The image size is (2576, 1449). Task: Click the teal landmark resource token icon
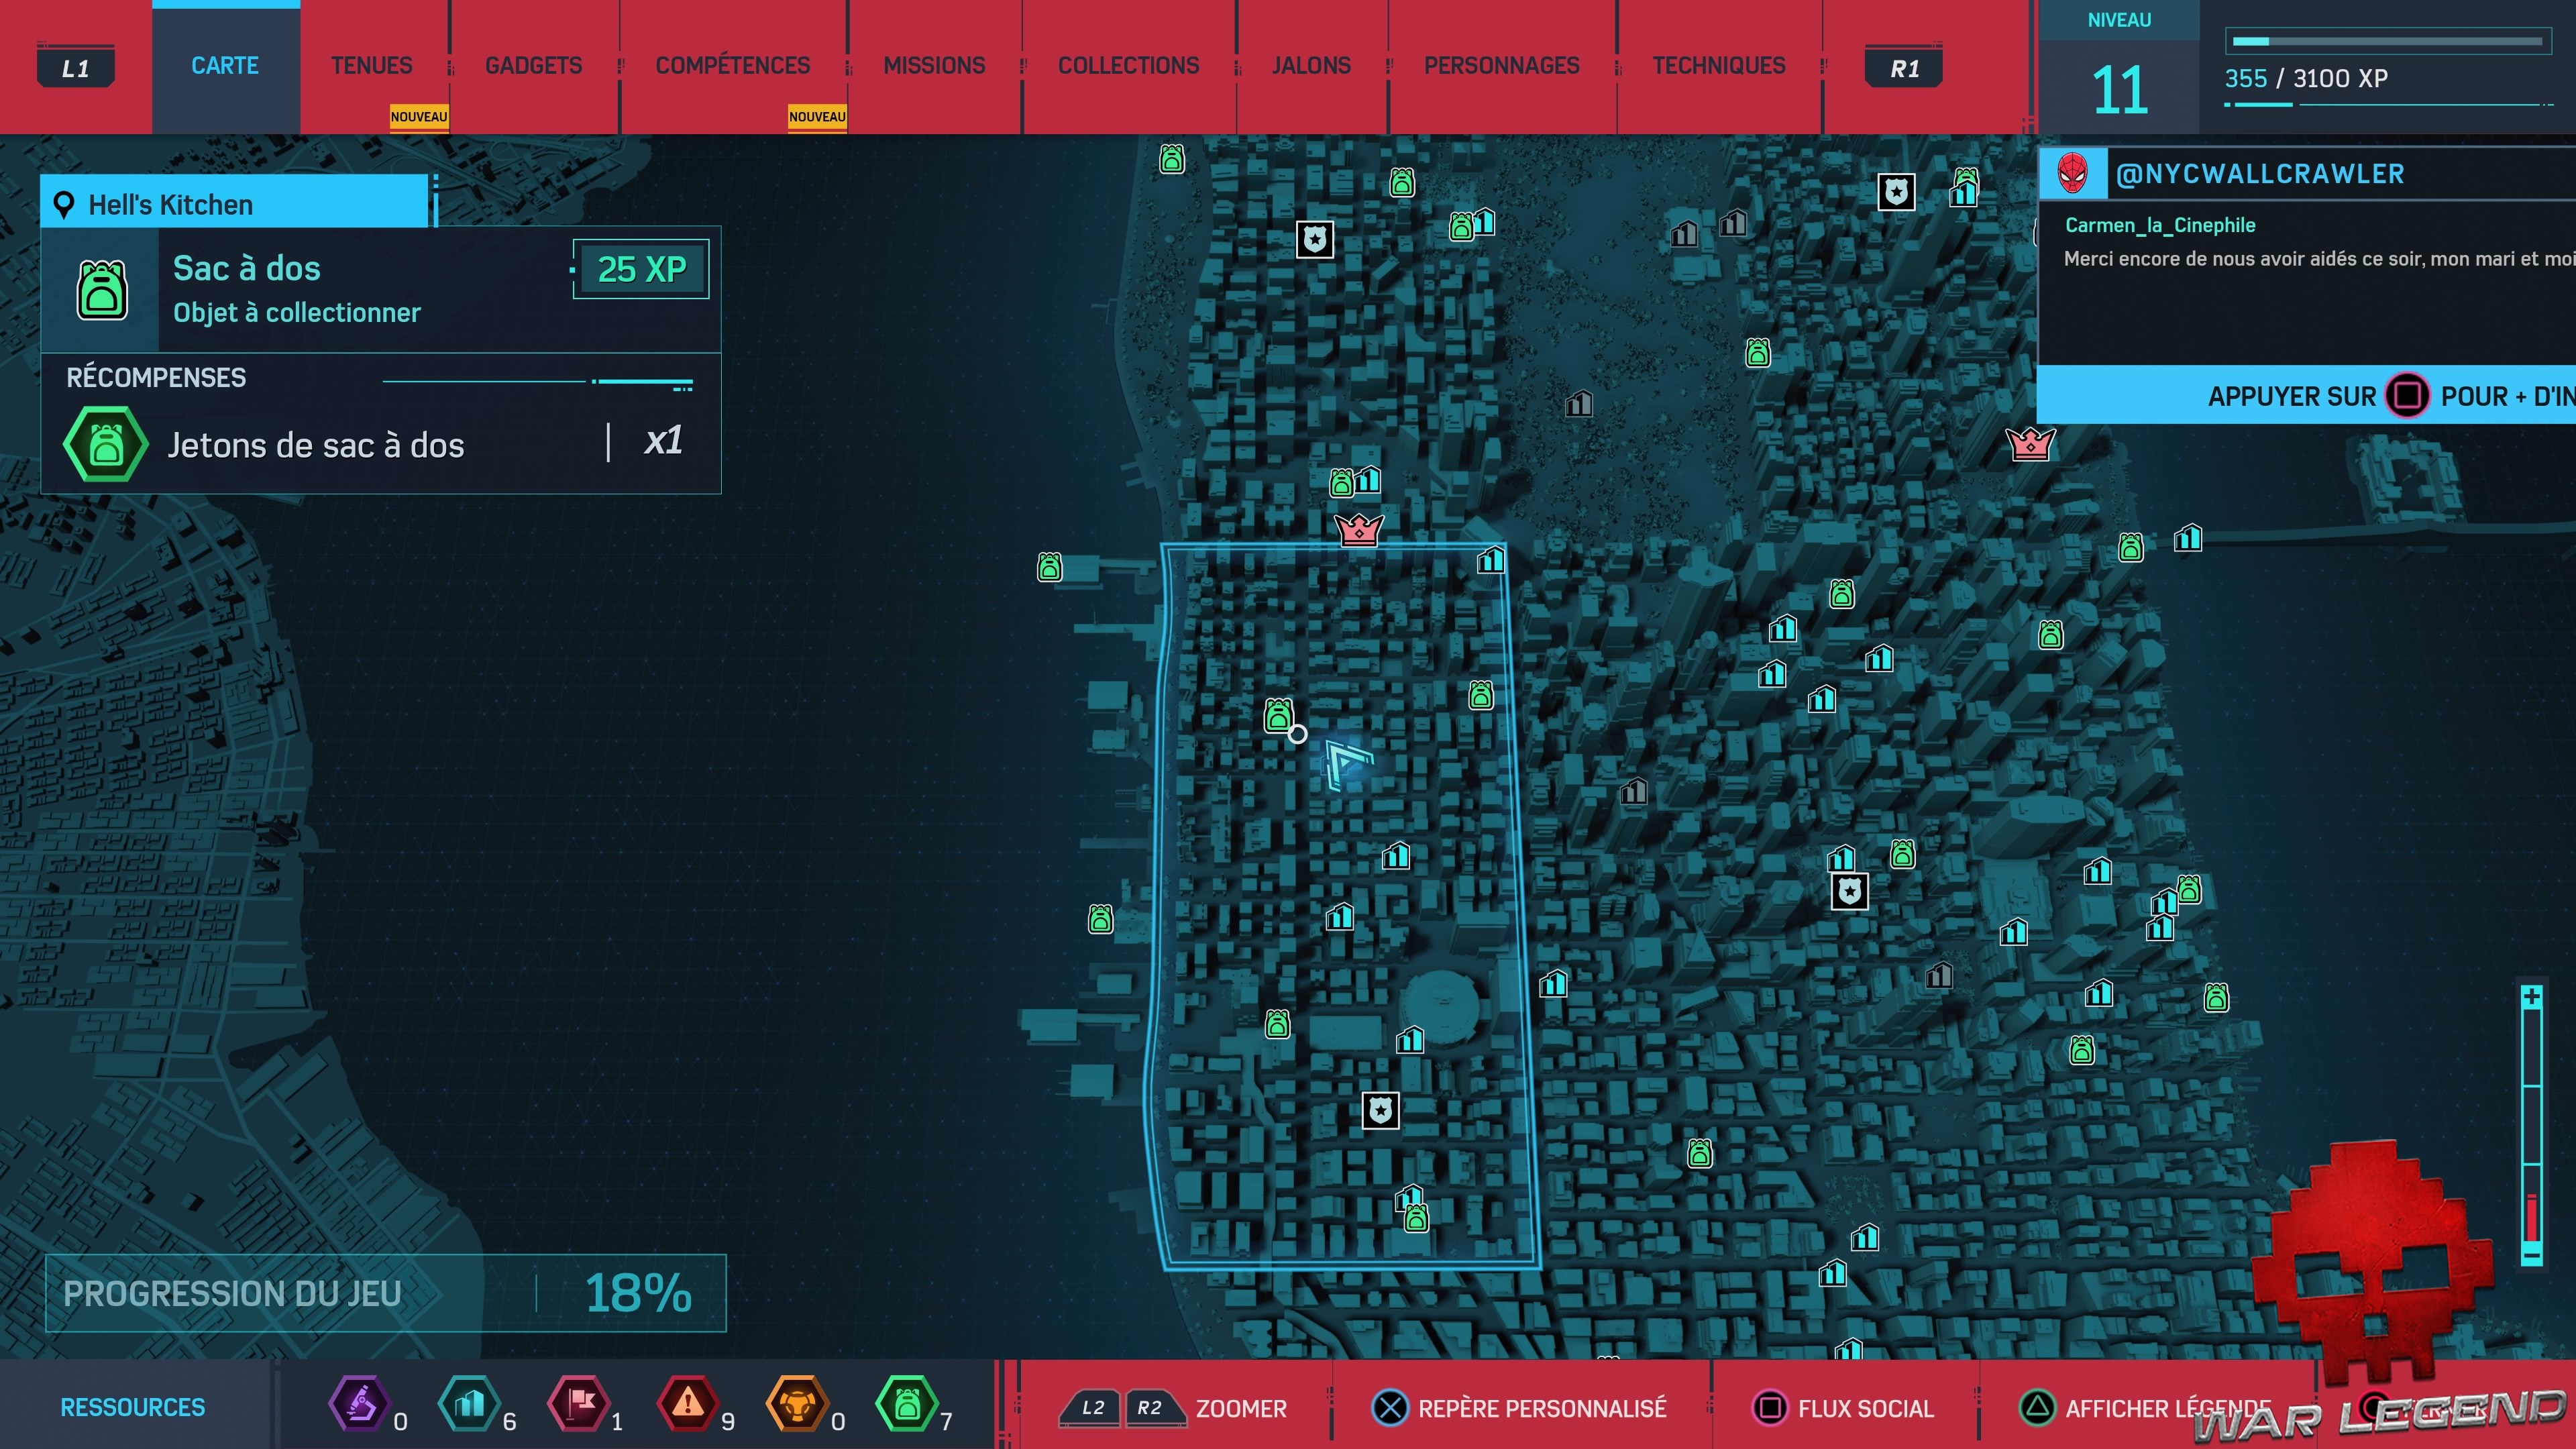tap(469, 1404)
